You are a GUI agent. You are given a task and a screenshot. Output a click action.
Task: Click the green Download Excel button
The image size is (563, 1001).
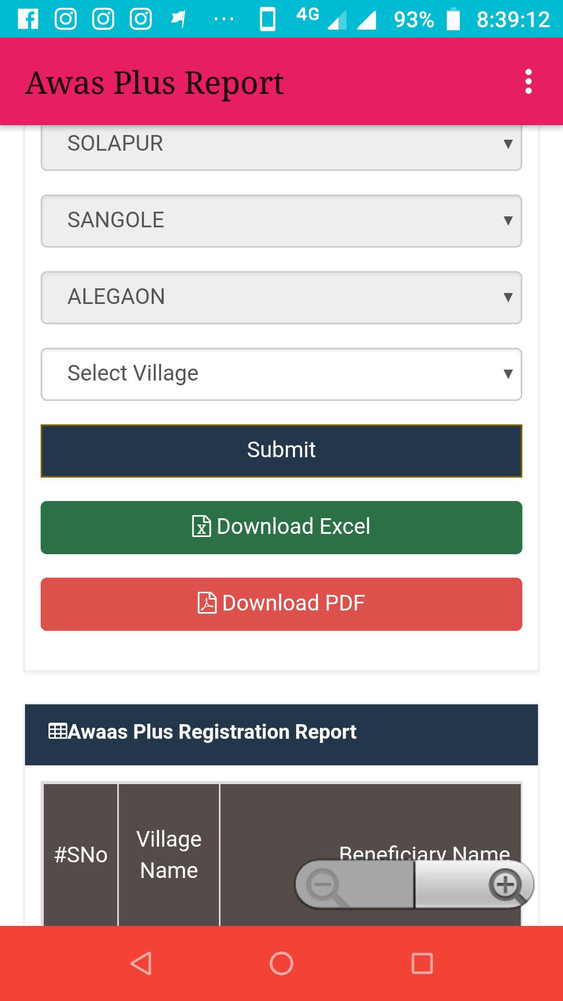(281, 527)
